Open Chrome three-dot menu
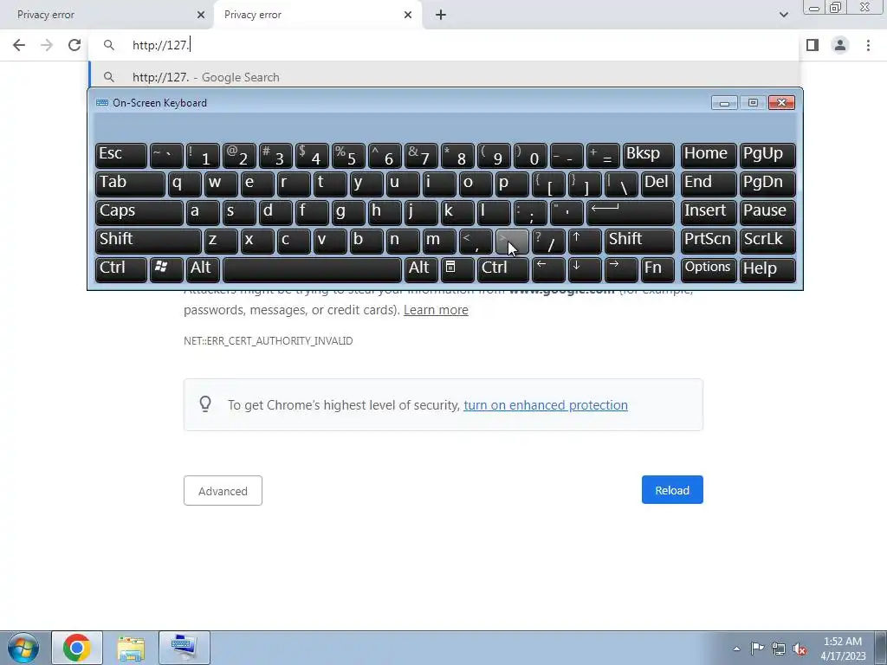Viewport: 887px width, 665px height. coord(868,45)
